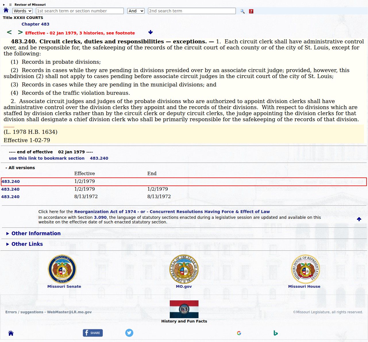Image resolution: width=368 pixels, height=342 pixels.
Task: Open help with red question mark icon
Action: click(251, 11)
